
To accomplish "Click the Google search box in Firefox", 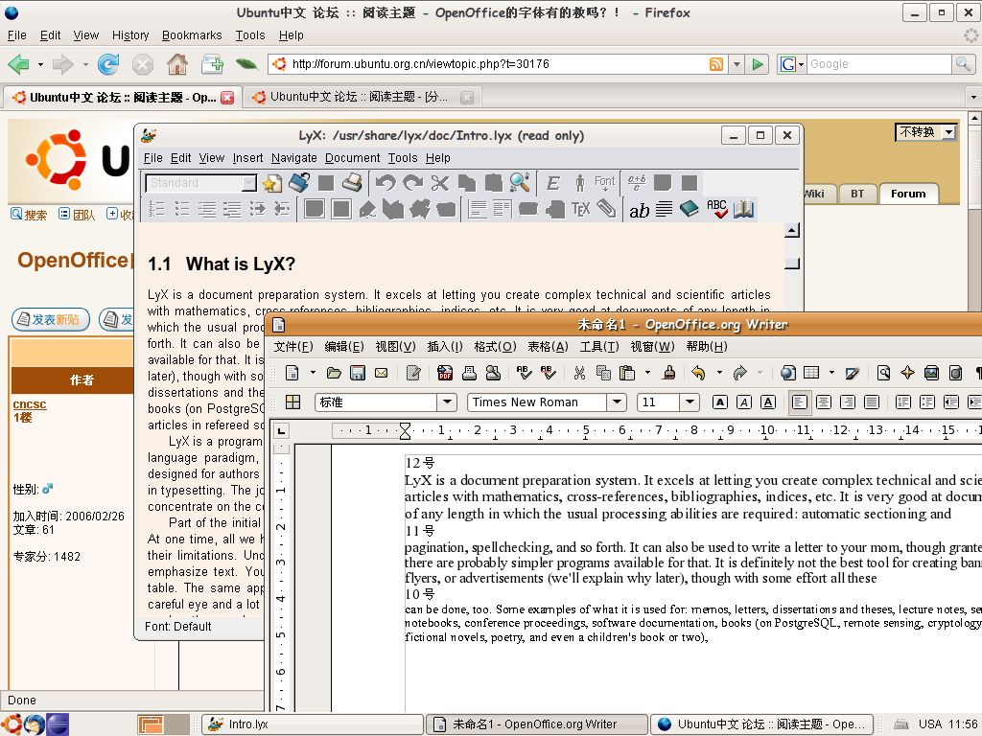I will pos(878,64).
